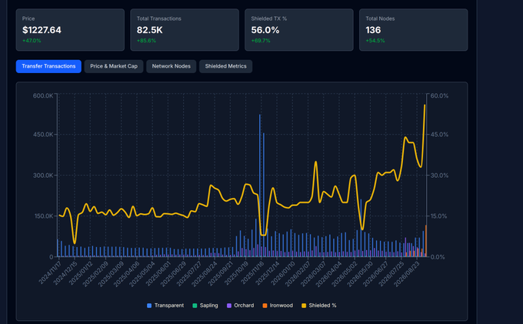The image size is (523, 324).
Task: Open the Price & Market Cap tab
Action: 114,66
